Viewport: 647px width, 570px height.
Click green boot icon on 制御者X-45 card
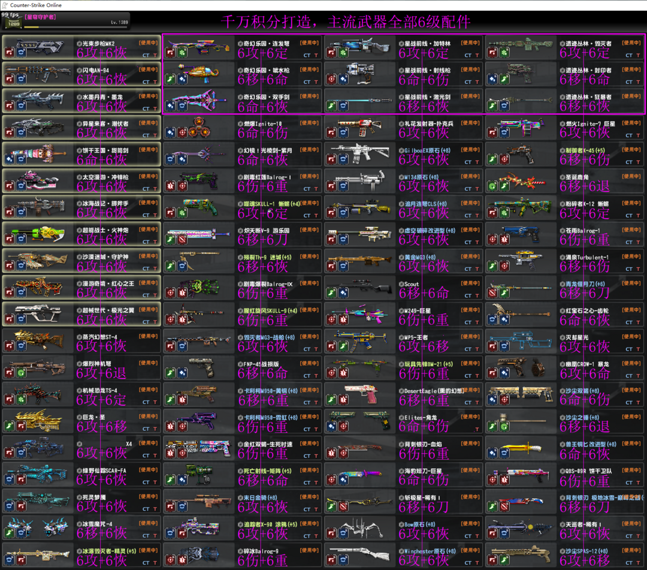point(492,159)
